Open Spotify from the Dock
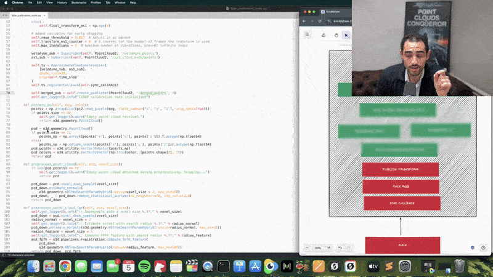The width and height of the screenshot is (493, 277). 144,265
